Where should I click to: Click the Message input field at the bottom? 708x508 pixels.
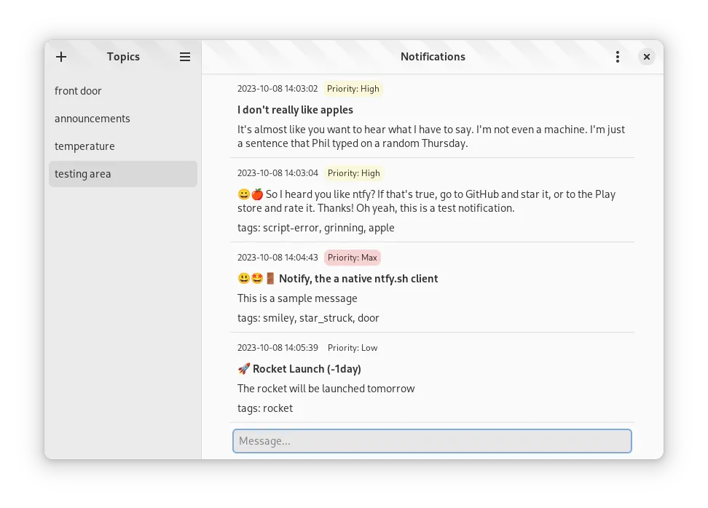click(x=432, y=440)
